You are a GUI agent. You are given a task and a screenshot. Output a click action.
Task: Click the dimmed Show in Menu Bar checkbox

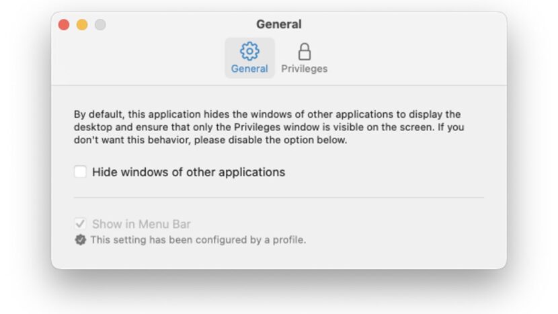coord(81,224)
